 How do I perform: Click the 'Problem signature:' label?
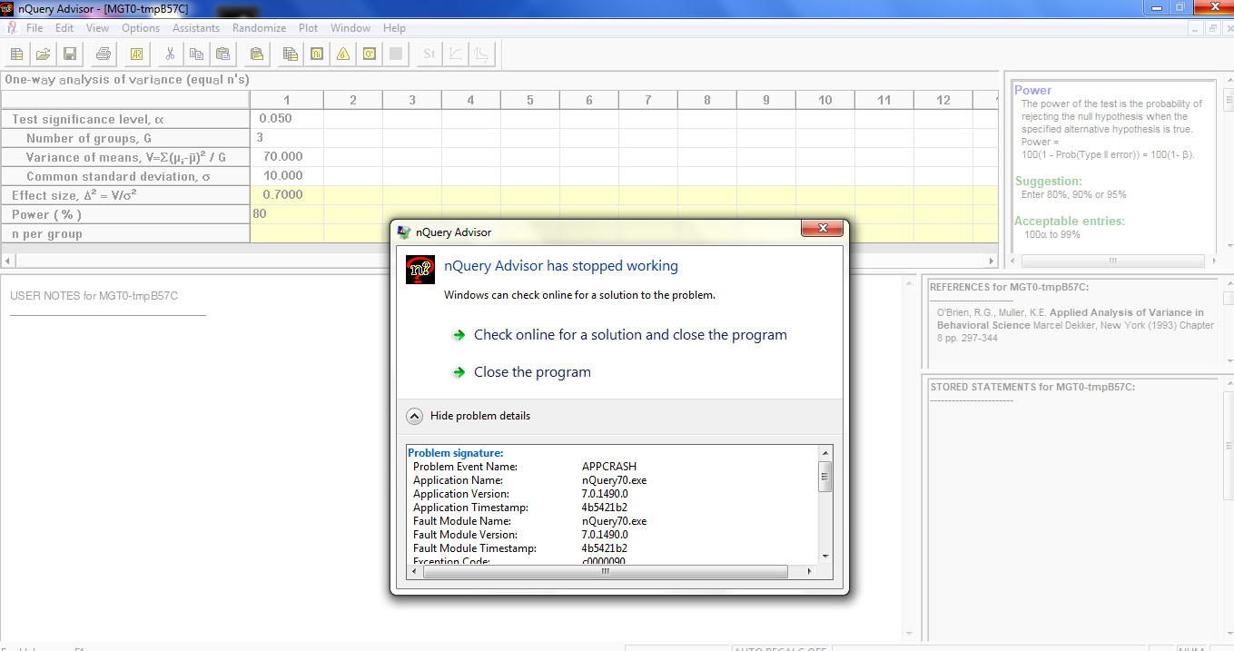point(455,453)
